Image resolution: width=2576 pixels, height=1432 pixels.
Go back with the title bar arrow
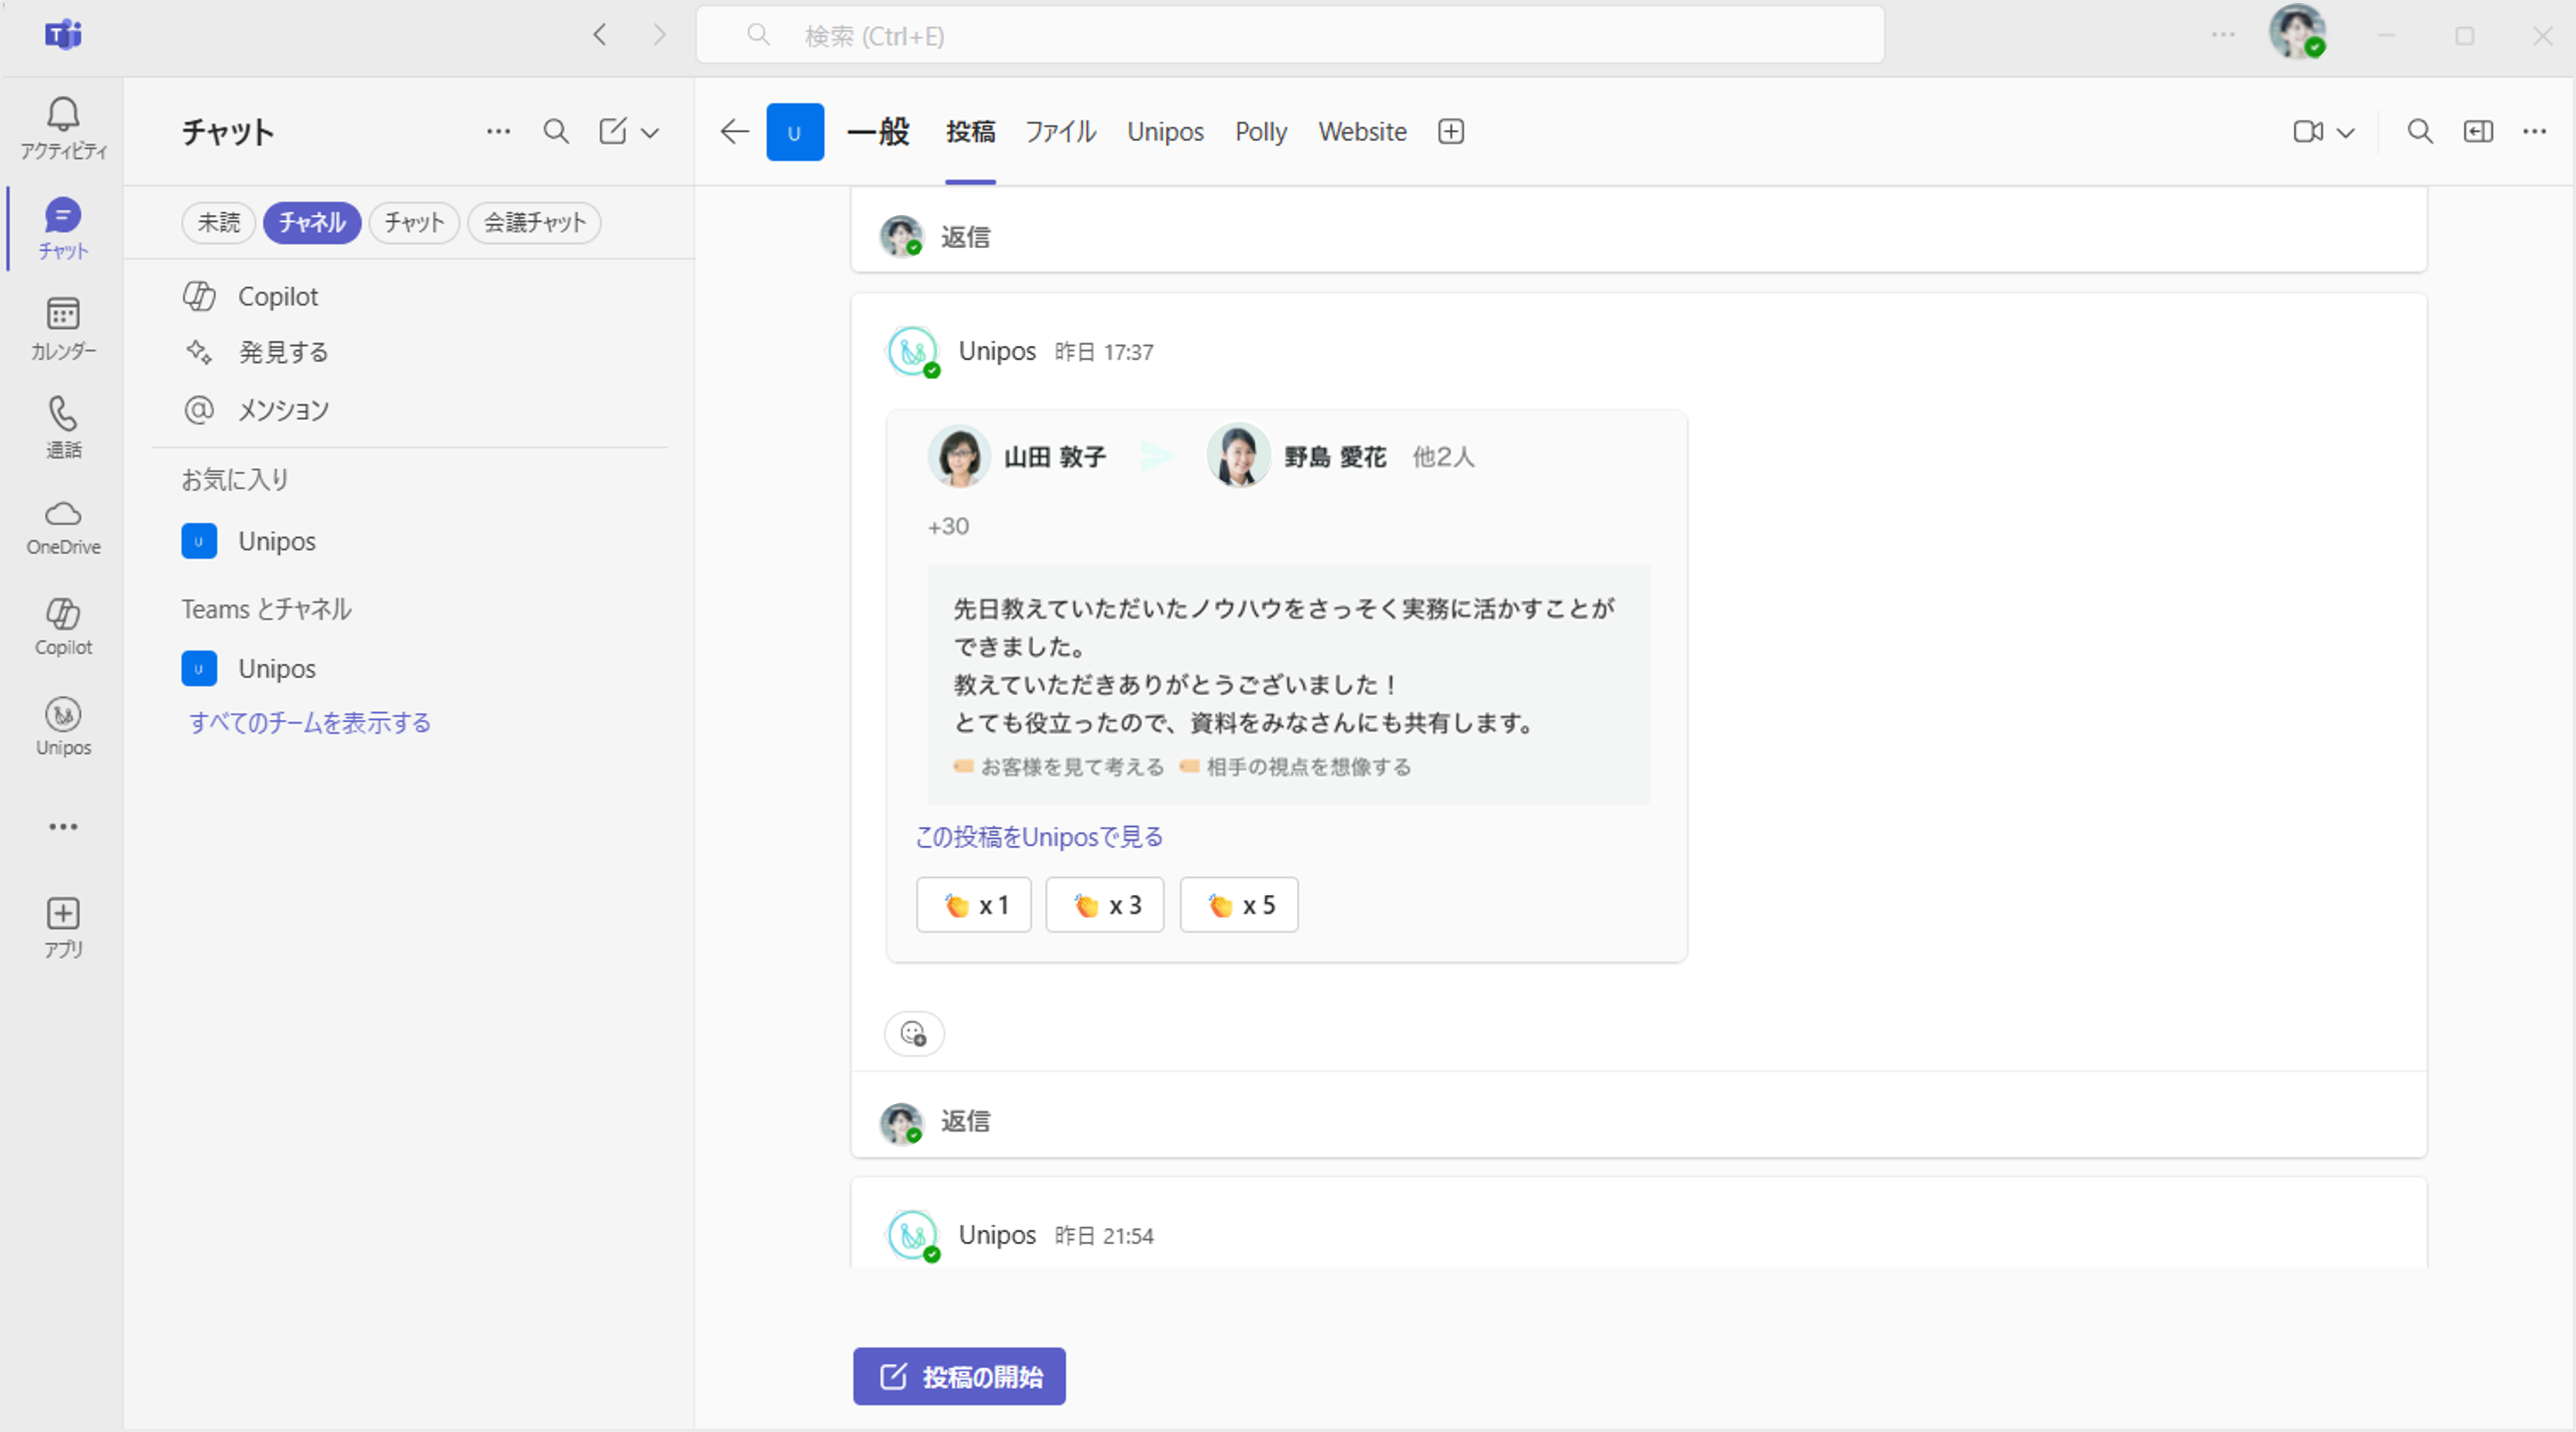coord(600,35)
